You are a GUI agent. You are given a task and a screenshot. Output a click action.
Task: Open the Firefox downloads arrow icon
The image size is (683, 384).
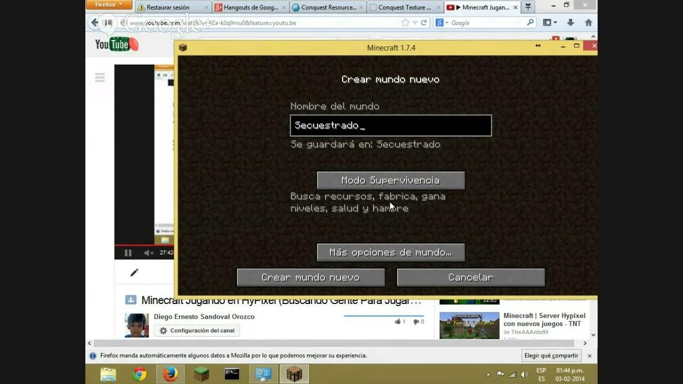tap(570, 22)
